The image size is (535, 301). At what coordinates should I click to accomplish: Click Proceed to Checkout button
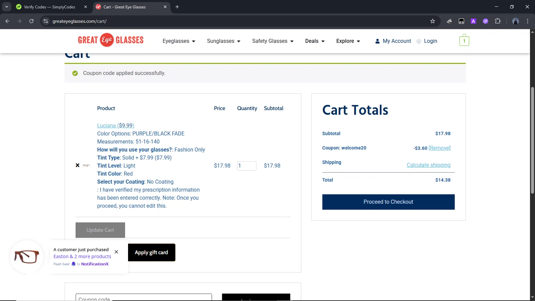(x=388, y=202)
